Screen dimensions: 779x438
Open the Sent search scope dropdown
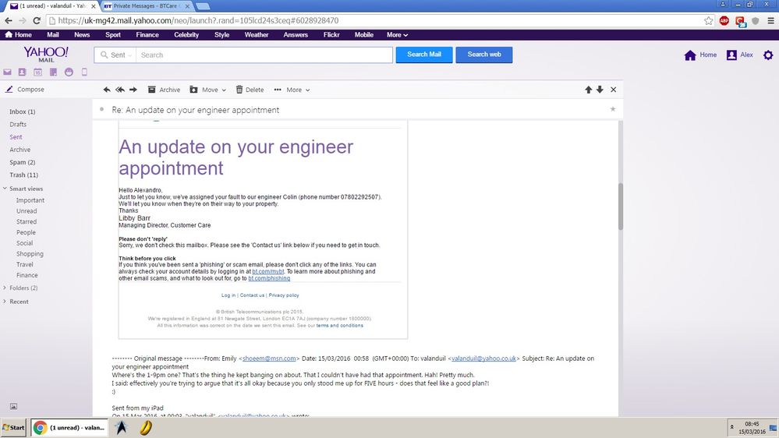[117, 55]
